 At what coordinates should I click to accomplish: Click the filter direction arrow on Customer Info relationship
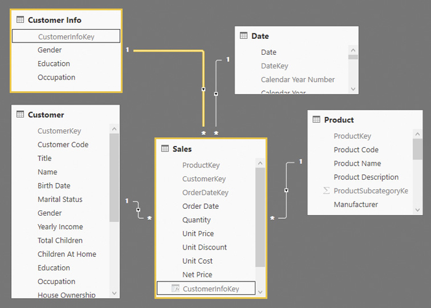[x=203, y=89]
